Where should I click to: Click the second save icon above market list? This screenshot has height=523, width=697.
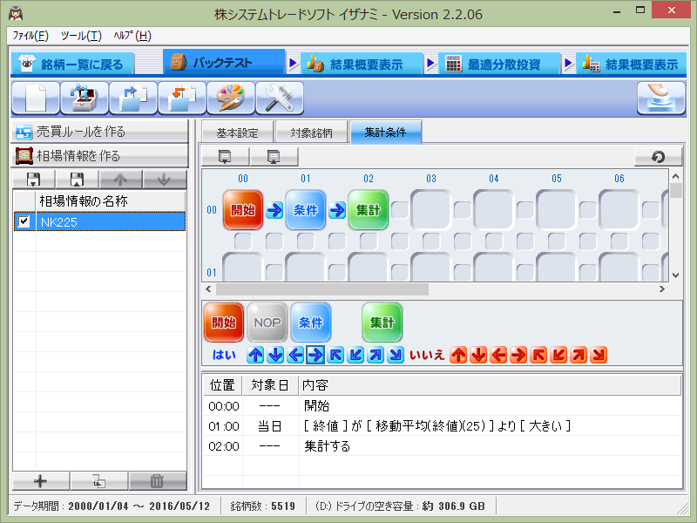pos(78,180)
